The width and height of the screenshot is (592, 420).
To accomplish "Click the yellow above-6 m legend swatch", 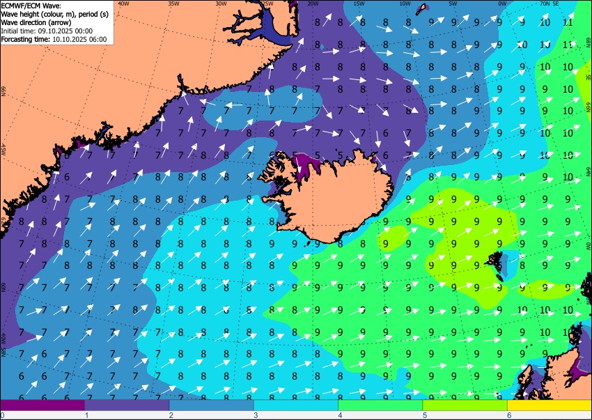I will tap(550, 405).
